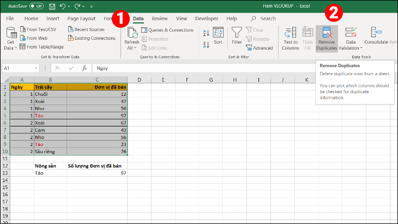Click the Trái cây header cell

pyautogui.click(x=50, y=87)
